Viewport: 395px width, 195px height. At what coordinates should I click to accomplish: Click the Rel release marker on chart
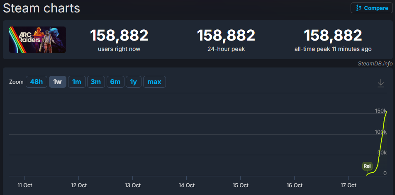pyautogui.click(x=367, y=166)
